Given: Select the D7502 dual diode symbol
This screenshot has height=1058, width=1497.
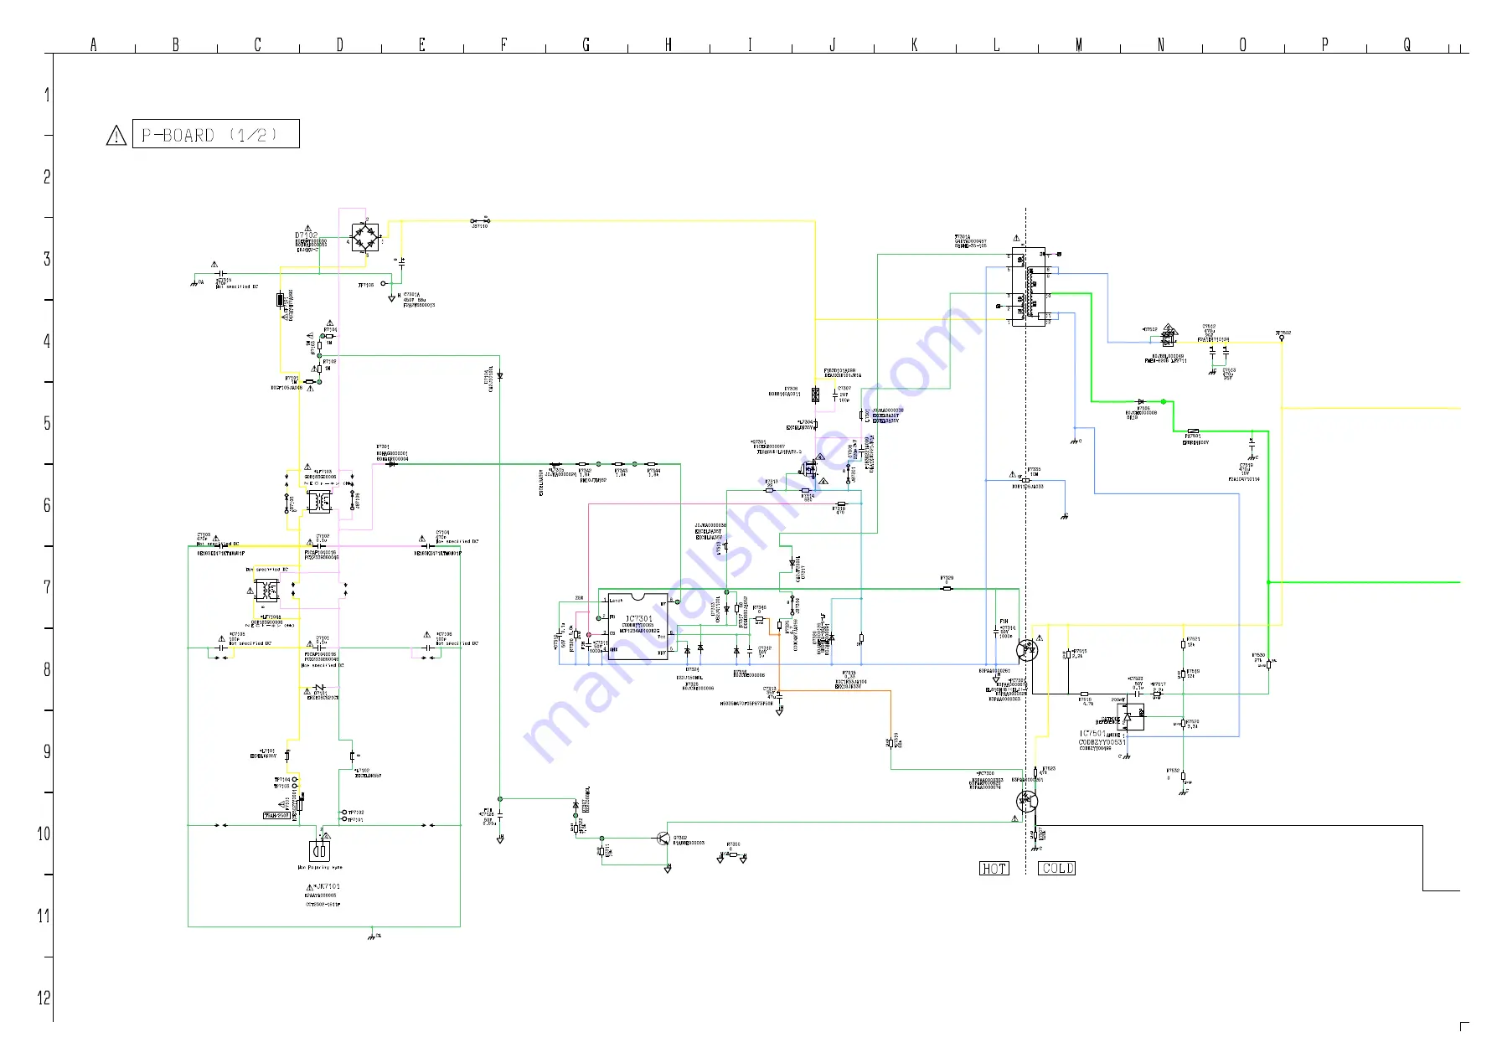Looking at the screenshot, I should tap(1169, 338).
